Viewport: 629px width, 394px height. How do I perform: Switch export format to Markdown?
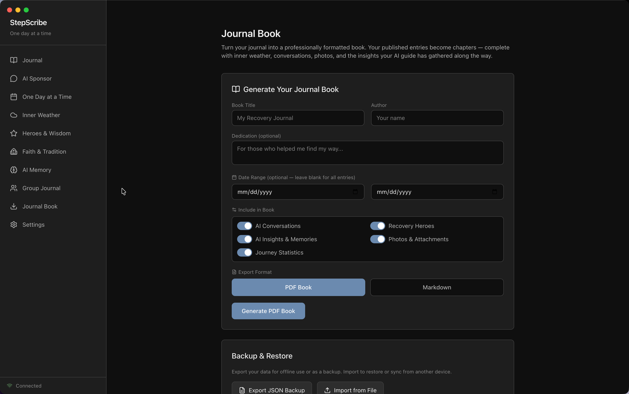coord(436,287)
